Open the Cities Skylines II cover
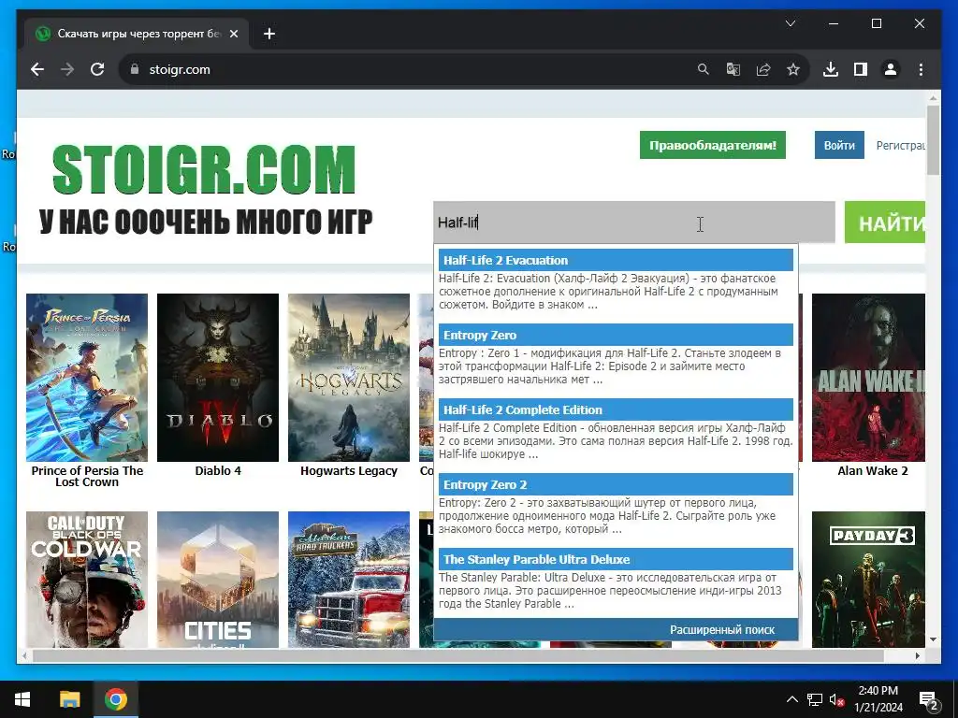This screenshot has width=958, height=718. coord(217,580)
